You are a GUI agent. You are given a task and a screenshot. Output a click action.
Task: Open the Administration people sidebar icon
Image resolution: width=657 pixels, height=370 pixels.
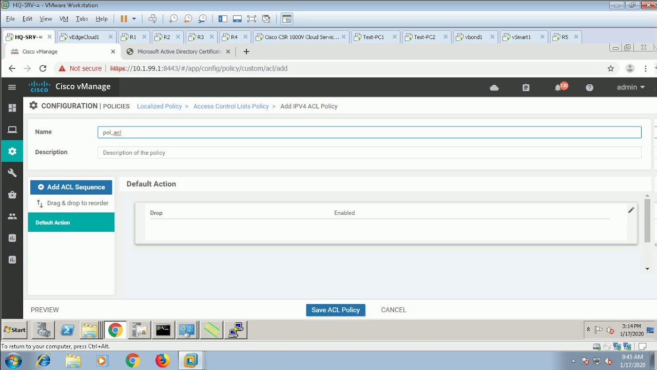[12, 216]
